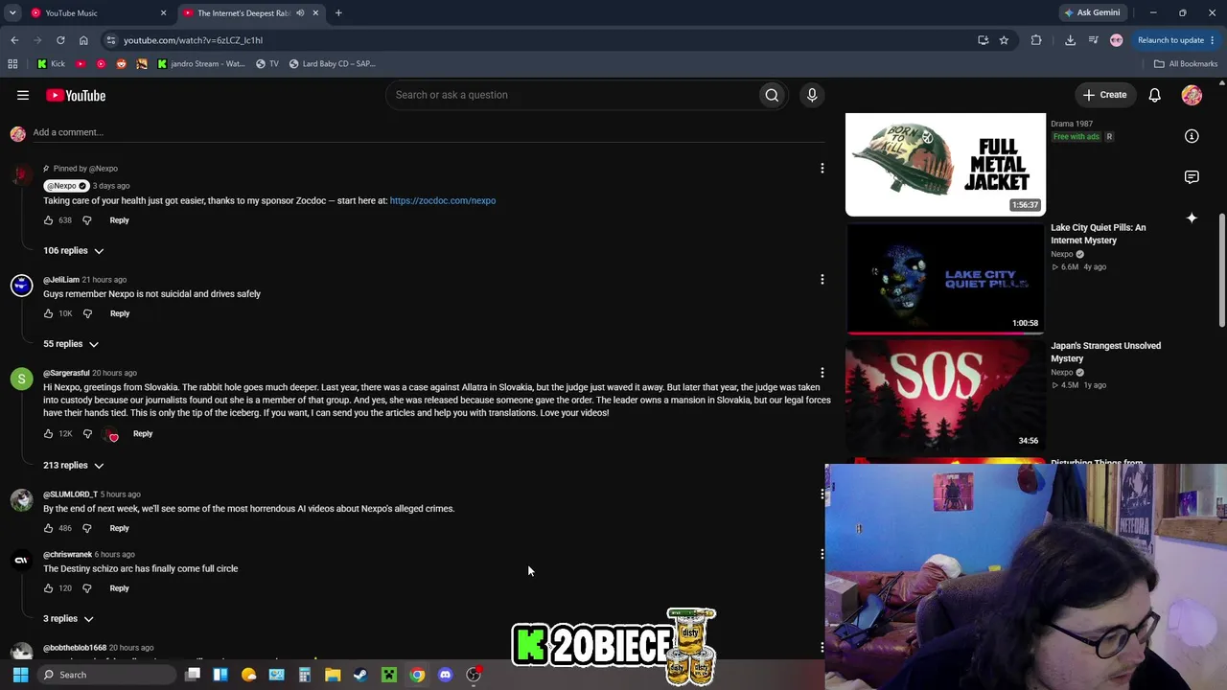Dislike the @SLUMLORD_T comment
1227x690 pixels.
pos(87,528)
